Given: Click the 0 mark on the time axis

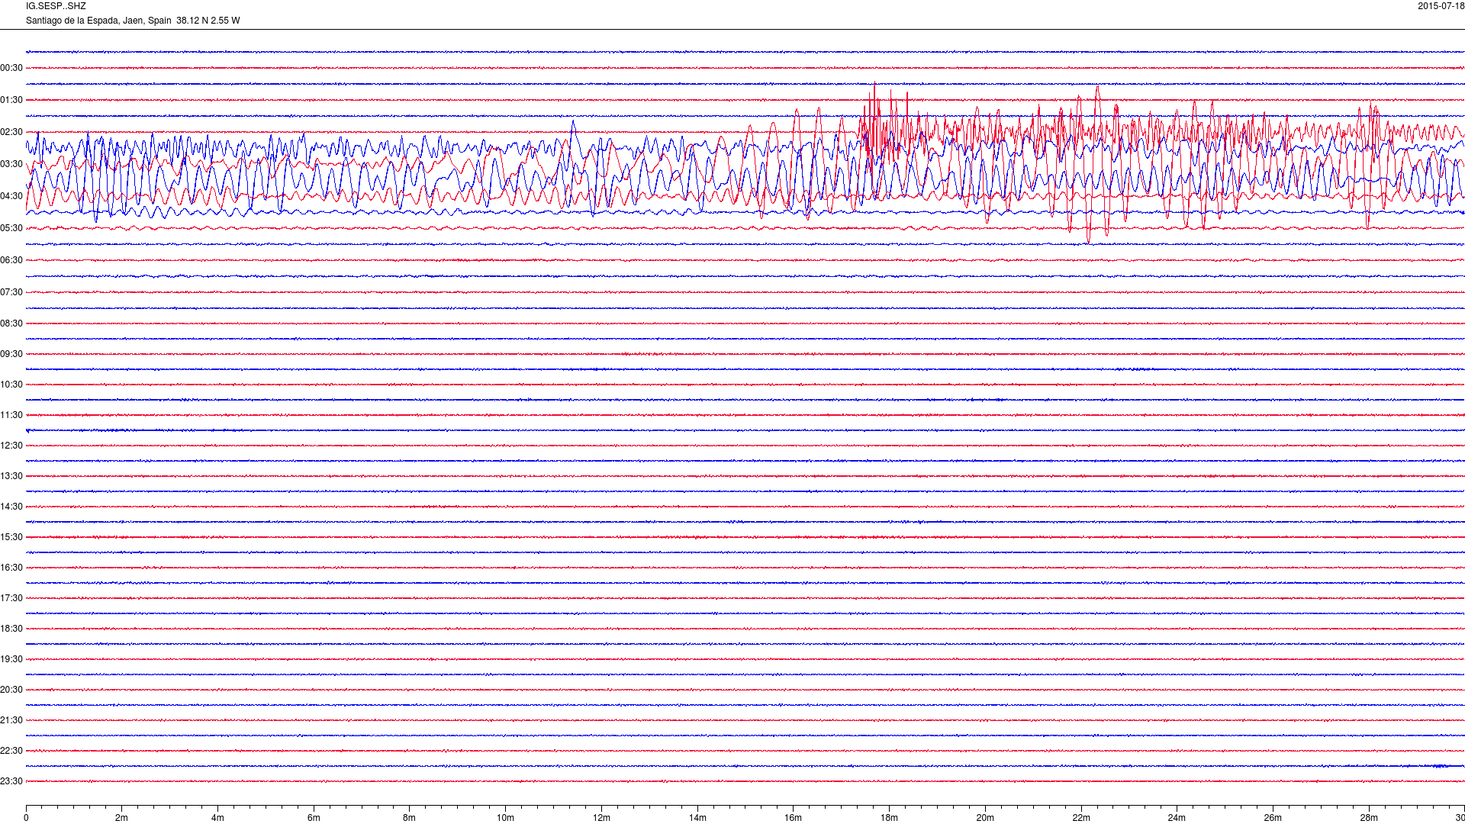Looking at the screenshot, I should tap(26, 818).
